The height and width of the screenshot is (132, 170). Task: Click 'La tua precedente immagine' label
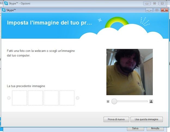[x=26, y=86]
